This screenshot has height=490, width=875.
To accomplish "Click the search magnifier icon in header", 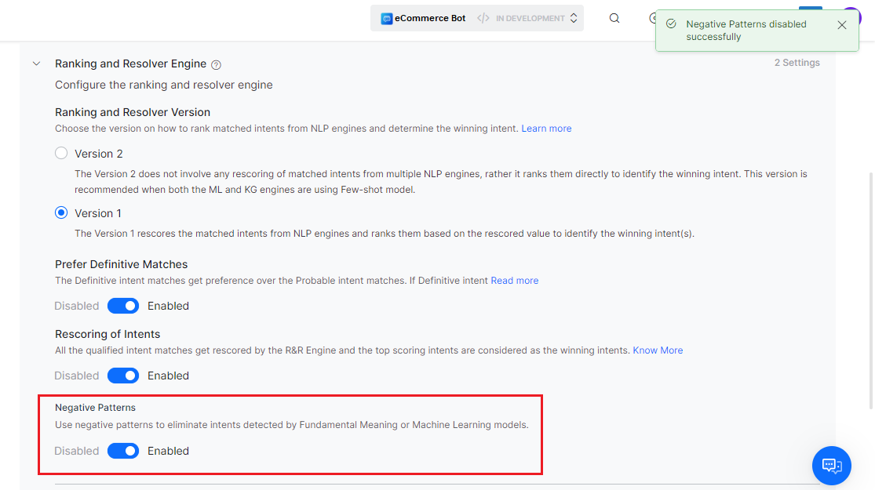I will point(614,18).
